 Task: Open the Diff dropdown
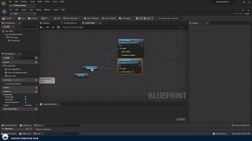(45, 18)
